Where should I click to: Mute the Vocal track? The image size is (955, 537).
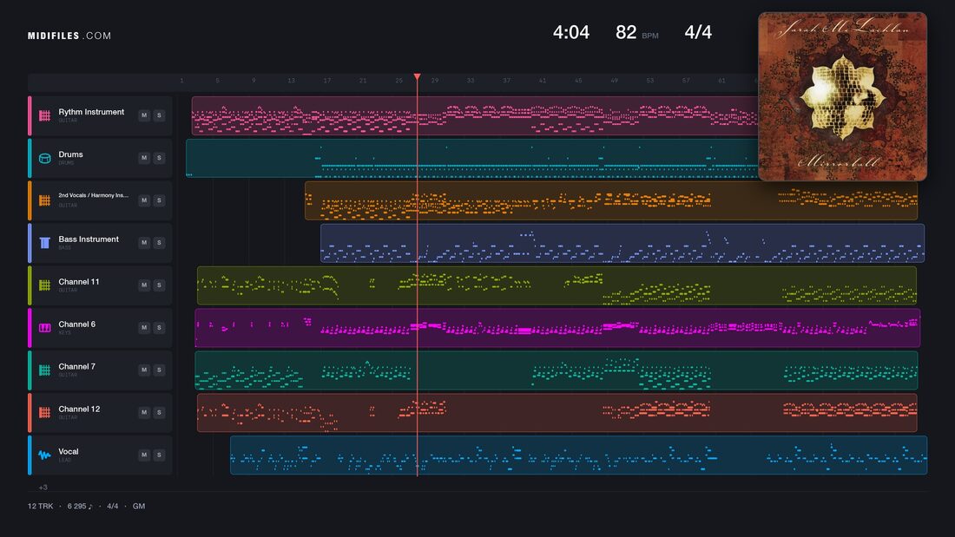[144, 455]
